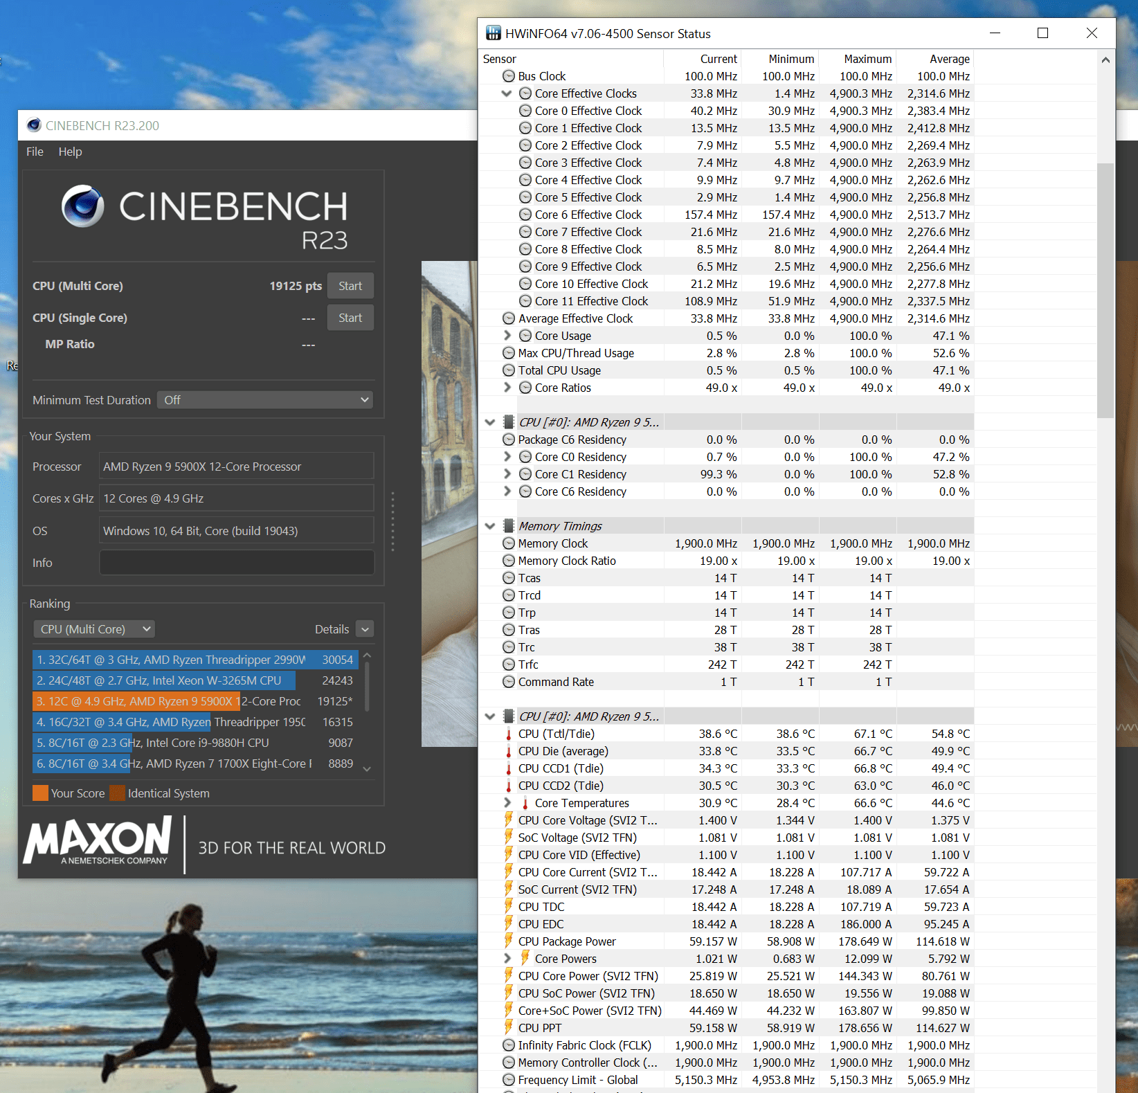Click the 19125 pts multi core score
Viewport: 1138px width, 1093px height.
pos(296,286)
